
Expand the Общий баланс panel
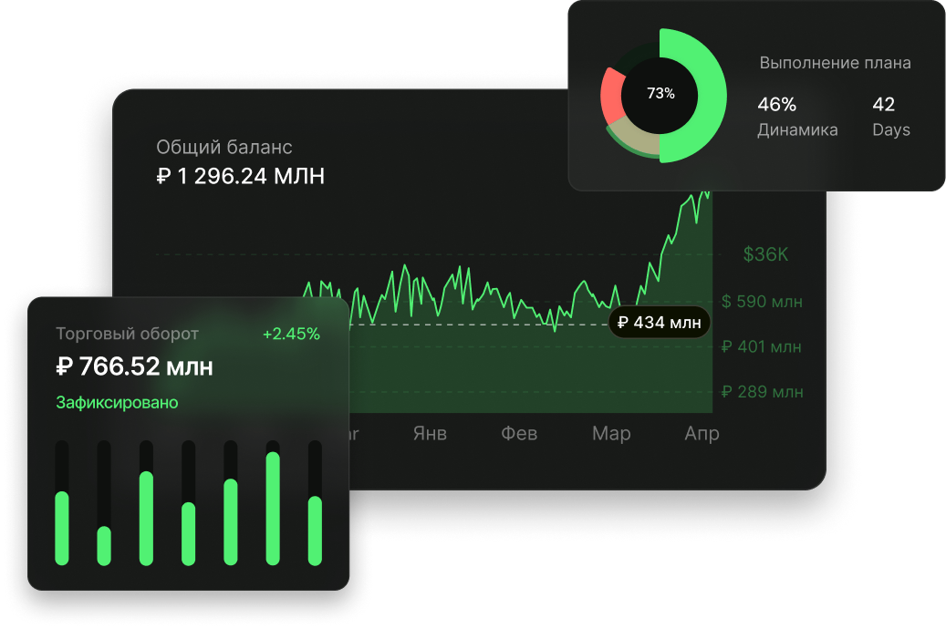[x=225, y=146]
